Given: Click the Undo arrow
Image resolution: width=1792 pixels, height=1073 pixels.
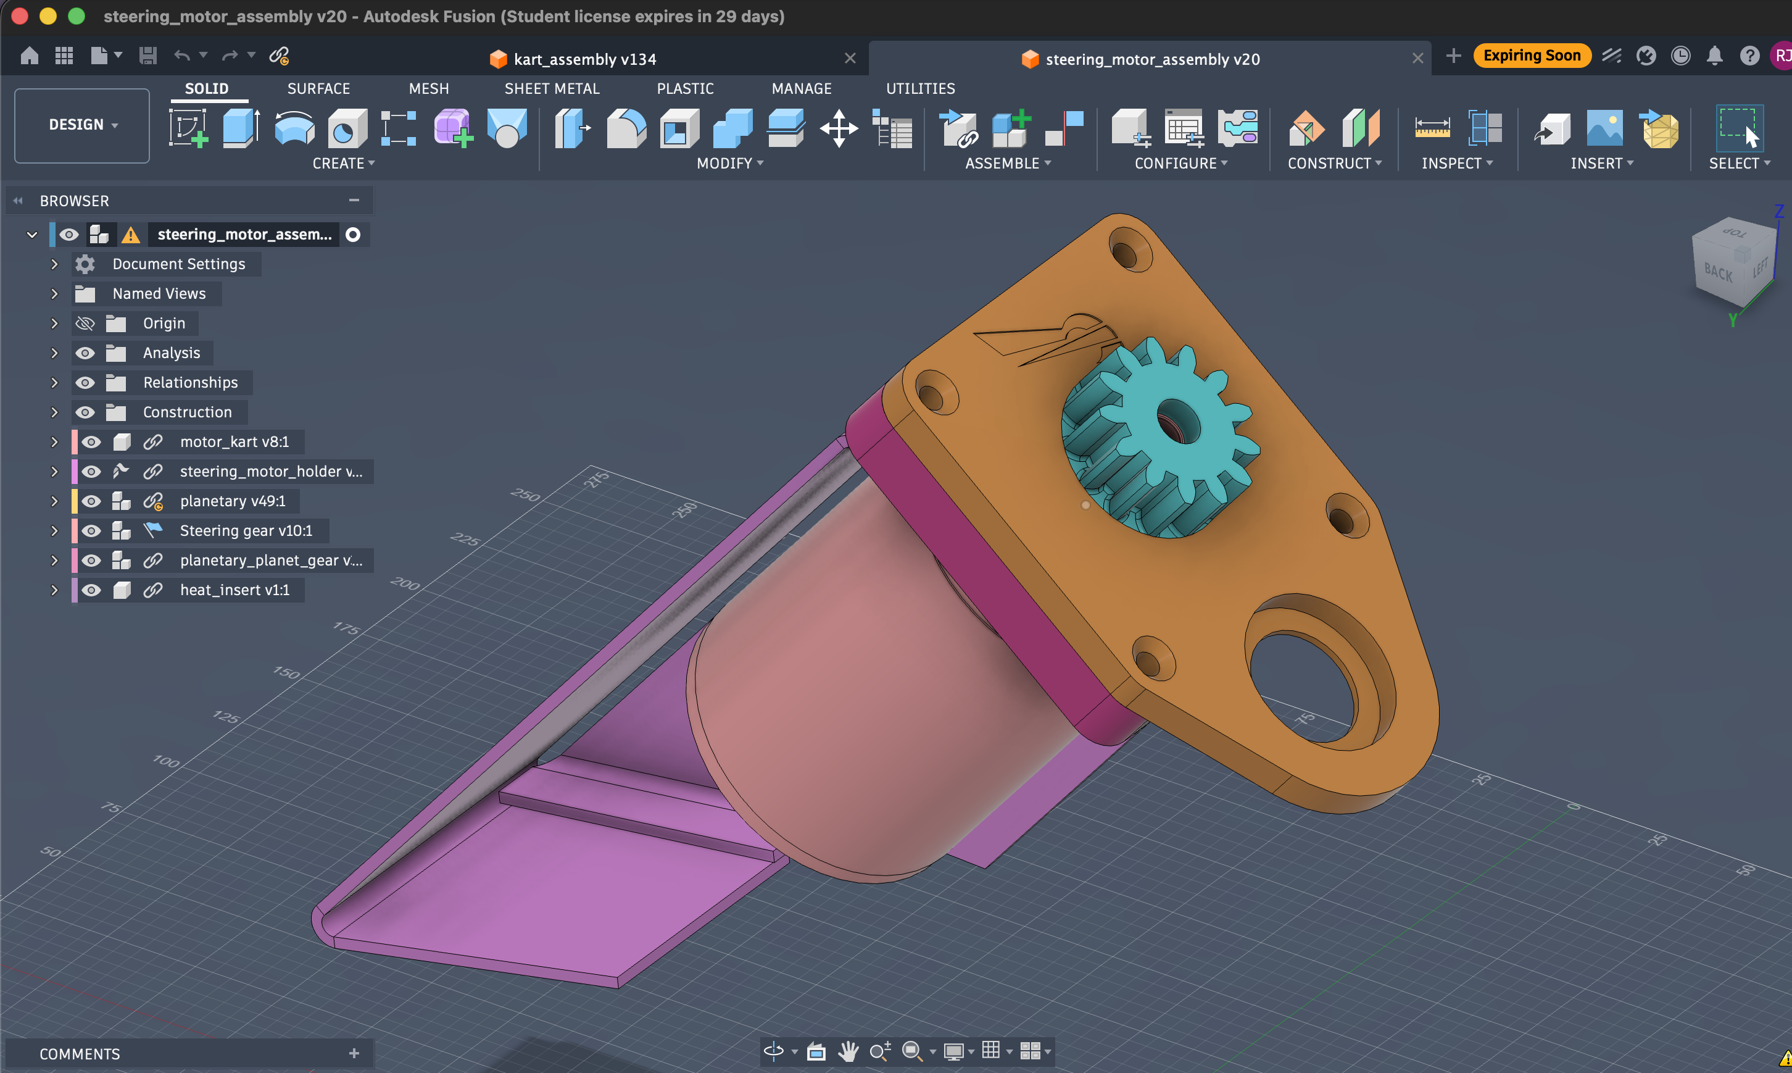Looking at the screenshot, I should click(x=182, y=56).
